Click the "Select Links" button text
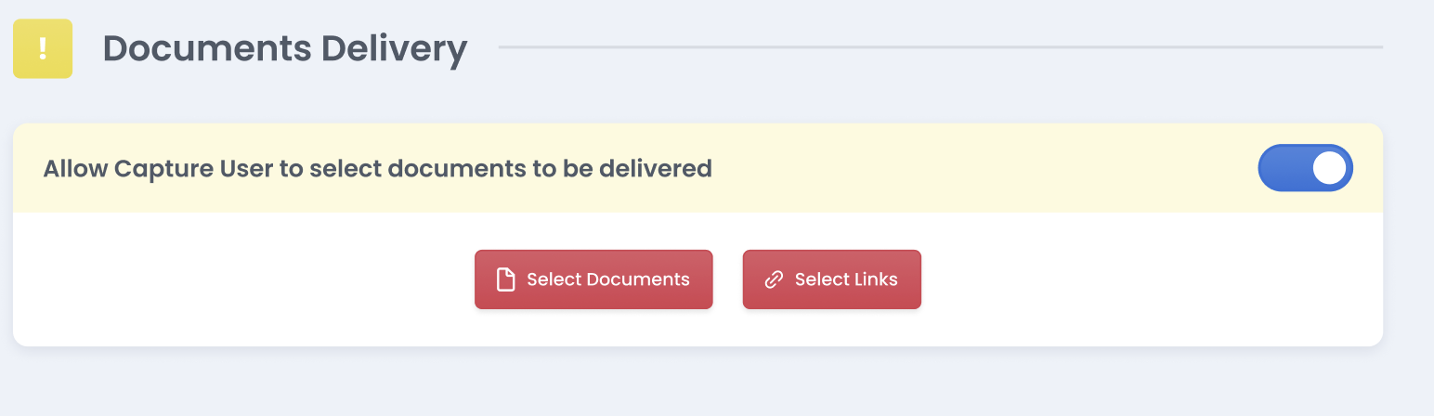1434x416 pixels. tap(846, 279)
